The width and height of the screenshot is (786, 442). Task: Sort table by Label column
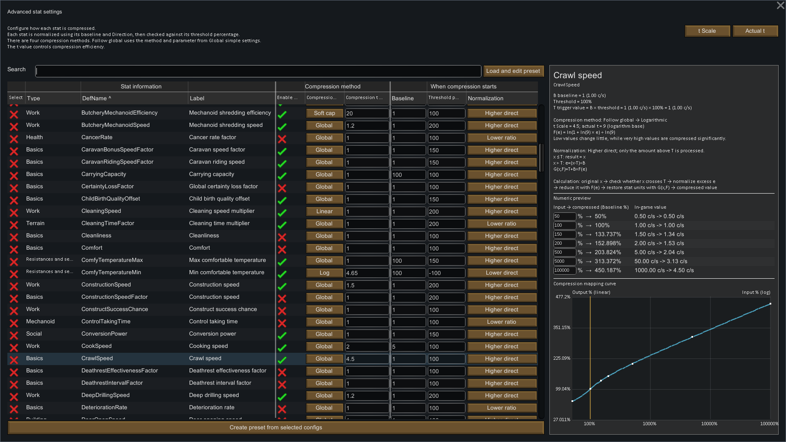tap(231, 98)
